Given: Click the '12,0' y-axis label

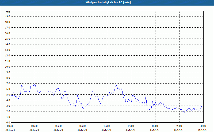Looking at the screenshot, I should (x=8, y=56).
